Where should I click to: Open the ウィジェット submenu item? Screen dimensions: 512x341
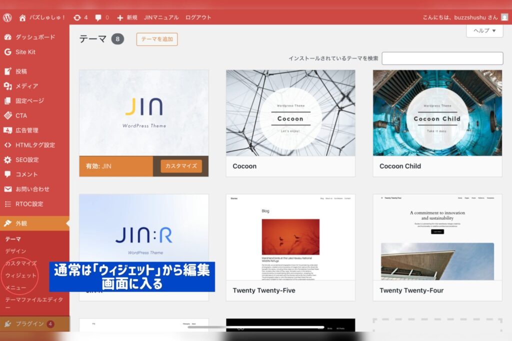tap(20, 276)
